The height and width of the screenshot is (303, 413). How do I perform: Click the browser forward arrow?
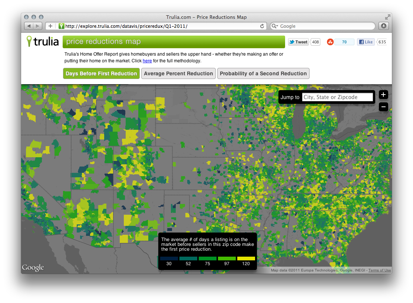pyautogui.click(x=37, y=26)
